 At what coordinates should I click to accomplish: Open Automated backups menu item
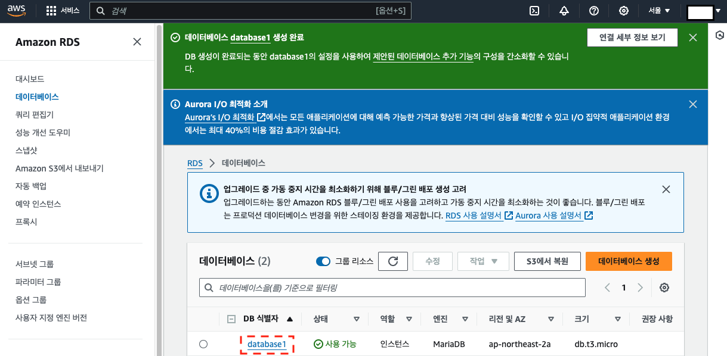click(31, 186)
